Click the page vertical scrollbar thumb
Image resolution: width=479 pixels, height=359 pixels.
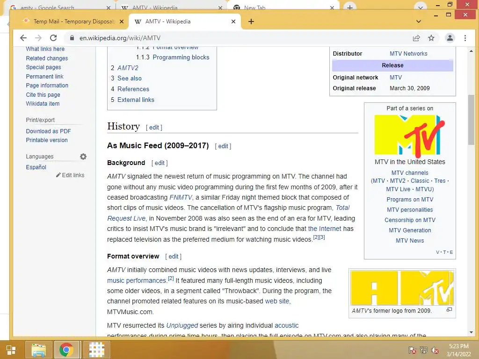(472, 120)
